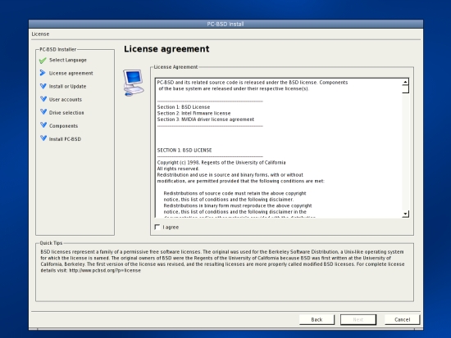This screenshot has height=338, width=451.
Task: Click the pcbsd.org license URL in Quick Tips
Action: pyautogui.click(x=105, y=271)
